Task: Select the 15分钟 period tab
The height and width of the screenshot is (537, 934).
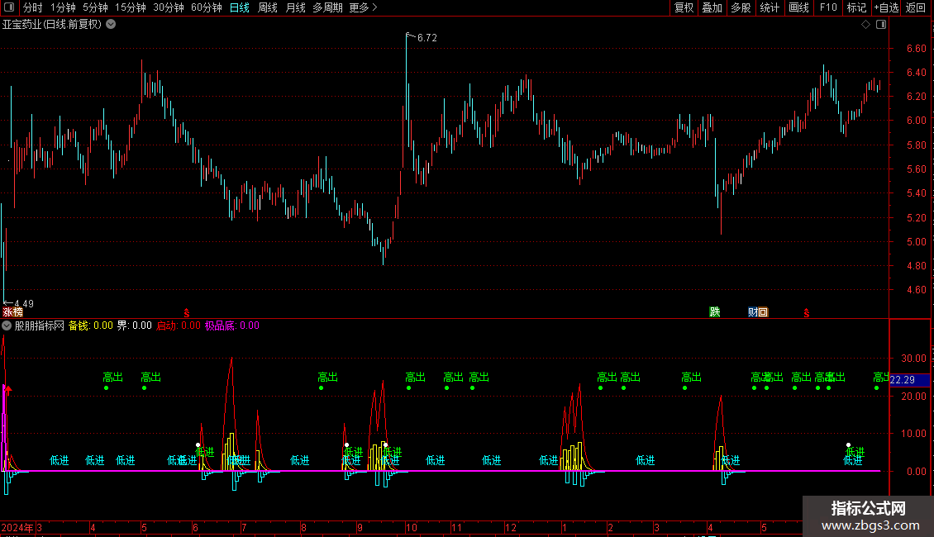Action: 131,7
